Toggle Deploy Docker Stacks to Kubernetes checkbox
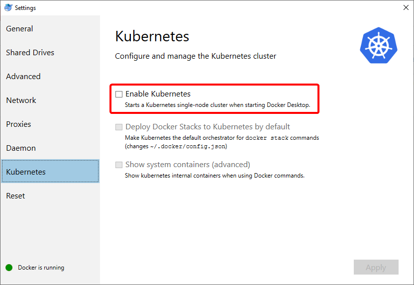Image resolution: width=414 pixels, height=285 pixels. 119,127
